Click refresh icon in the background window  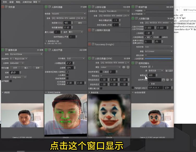click(177, 10)
